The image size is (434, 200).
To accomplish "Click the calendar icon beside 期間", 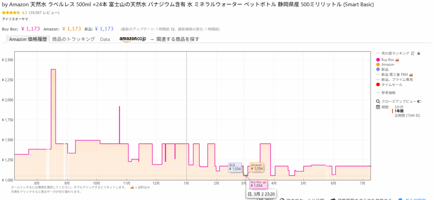I will point(378,107).
